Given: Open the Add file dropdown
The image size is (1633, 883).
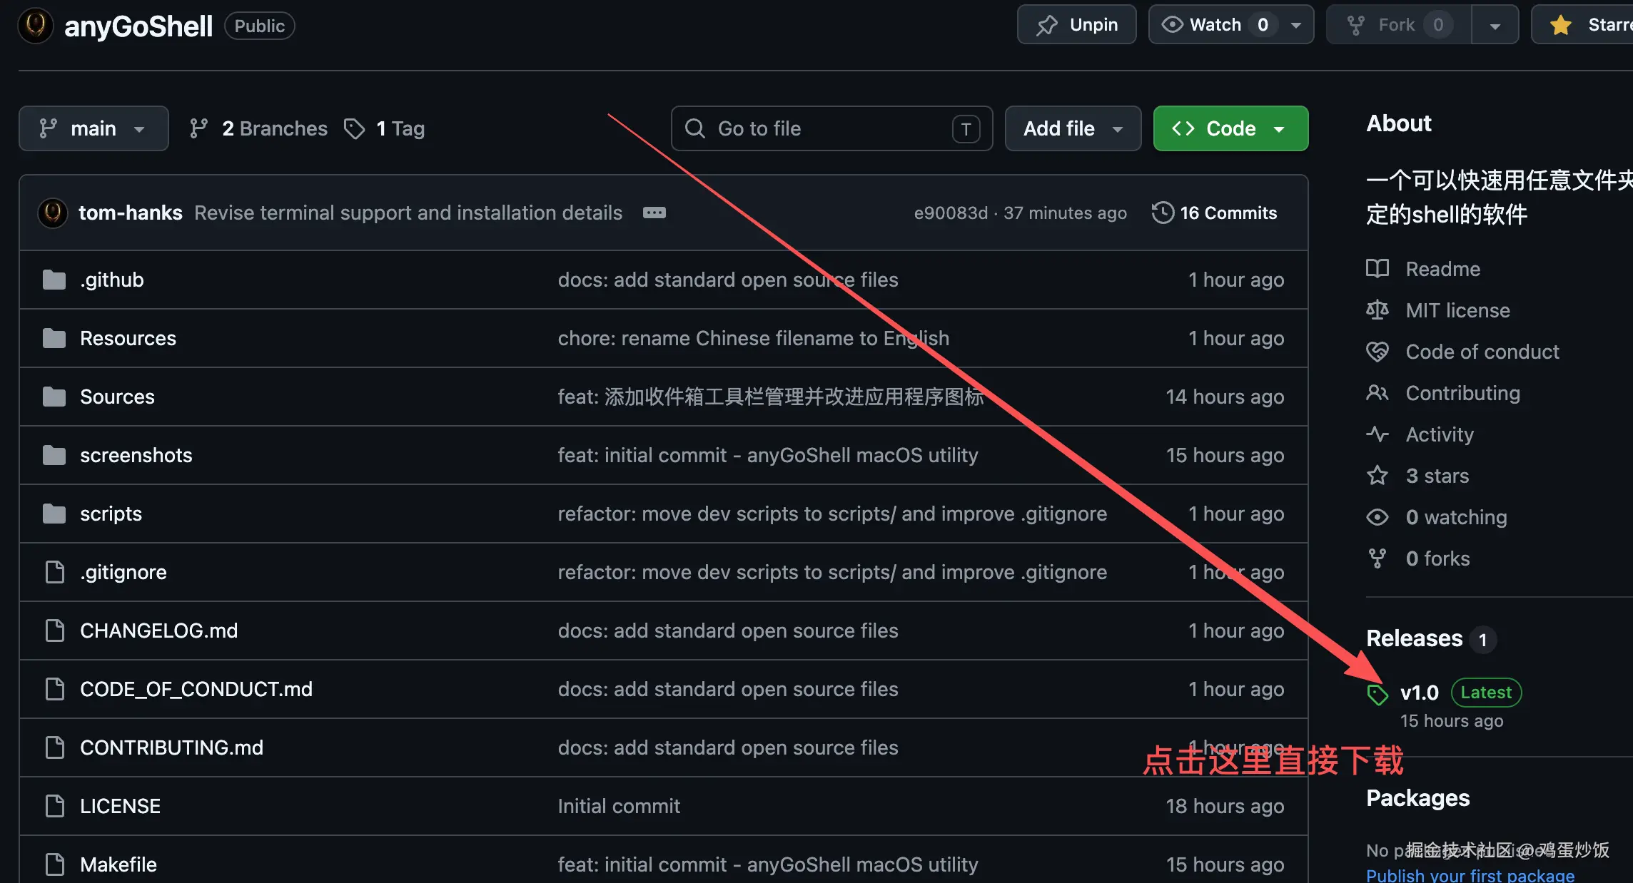Looking at the screenshot, I should [x=1072, y=128].
